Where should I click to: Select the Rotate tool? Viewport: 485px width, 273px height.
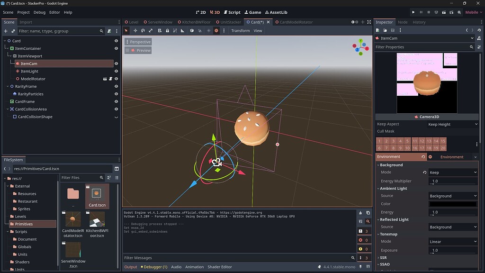coord(143,30)
